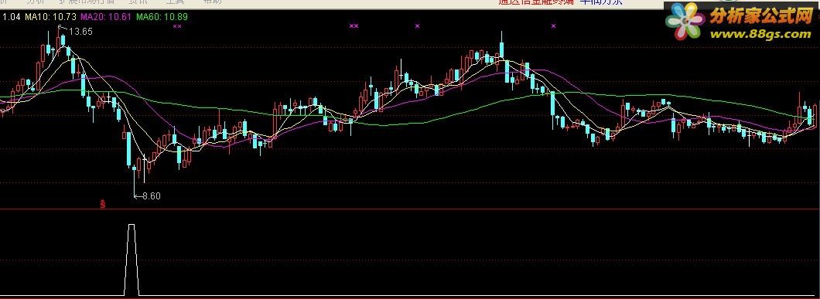Image resolution: width=820 pixels, height=299 pixels.
Task: Click the red S signal marker
Action: point(103,203)
